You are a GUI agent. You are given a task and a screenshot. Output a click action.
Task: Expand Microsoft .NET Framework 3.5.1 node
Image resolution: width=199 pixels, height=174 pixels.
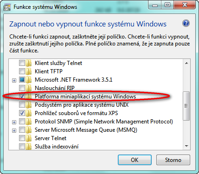(14, 80)
